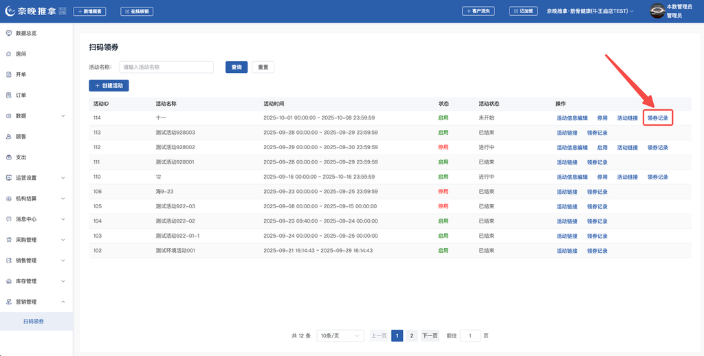Open the 订单 icon in sidebar
Image resolution: width=704 pixels, height=356 pixels.
click(9, 95)
